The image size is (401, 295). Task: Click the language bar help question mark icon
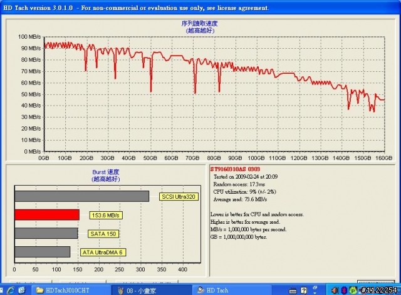[303, 291]
